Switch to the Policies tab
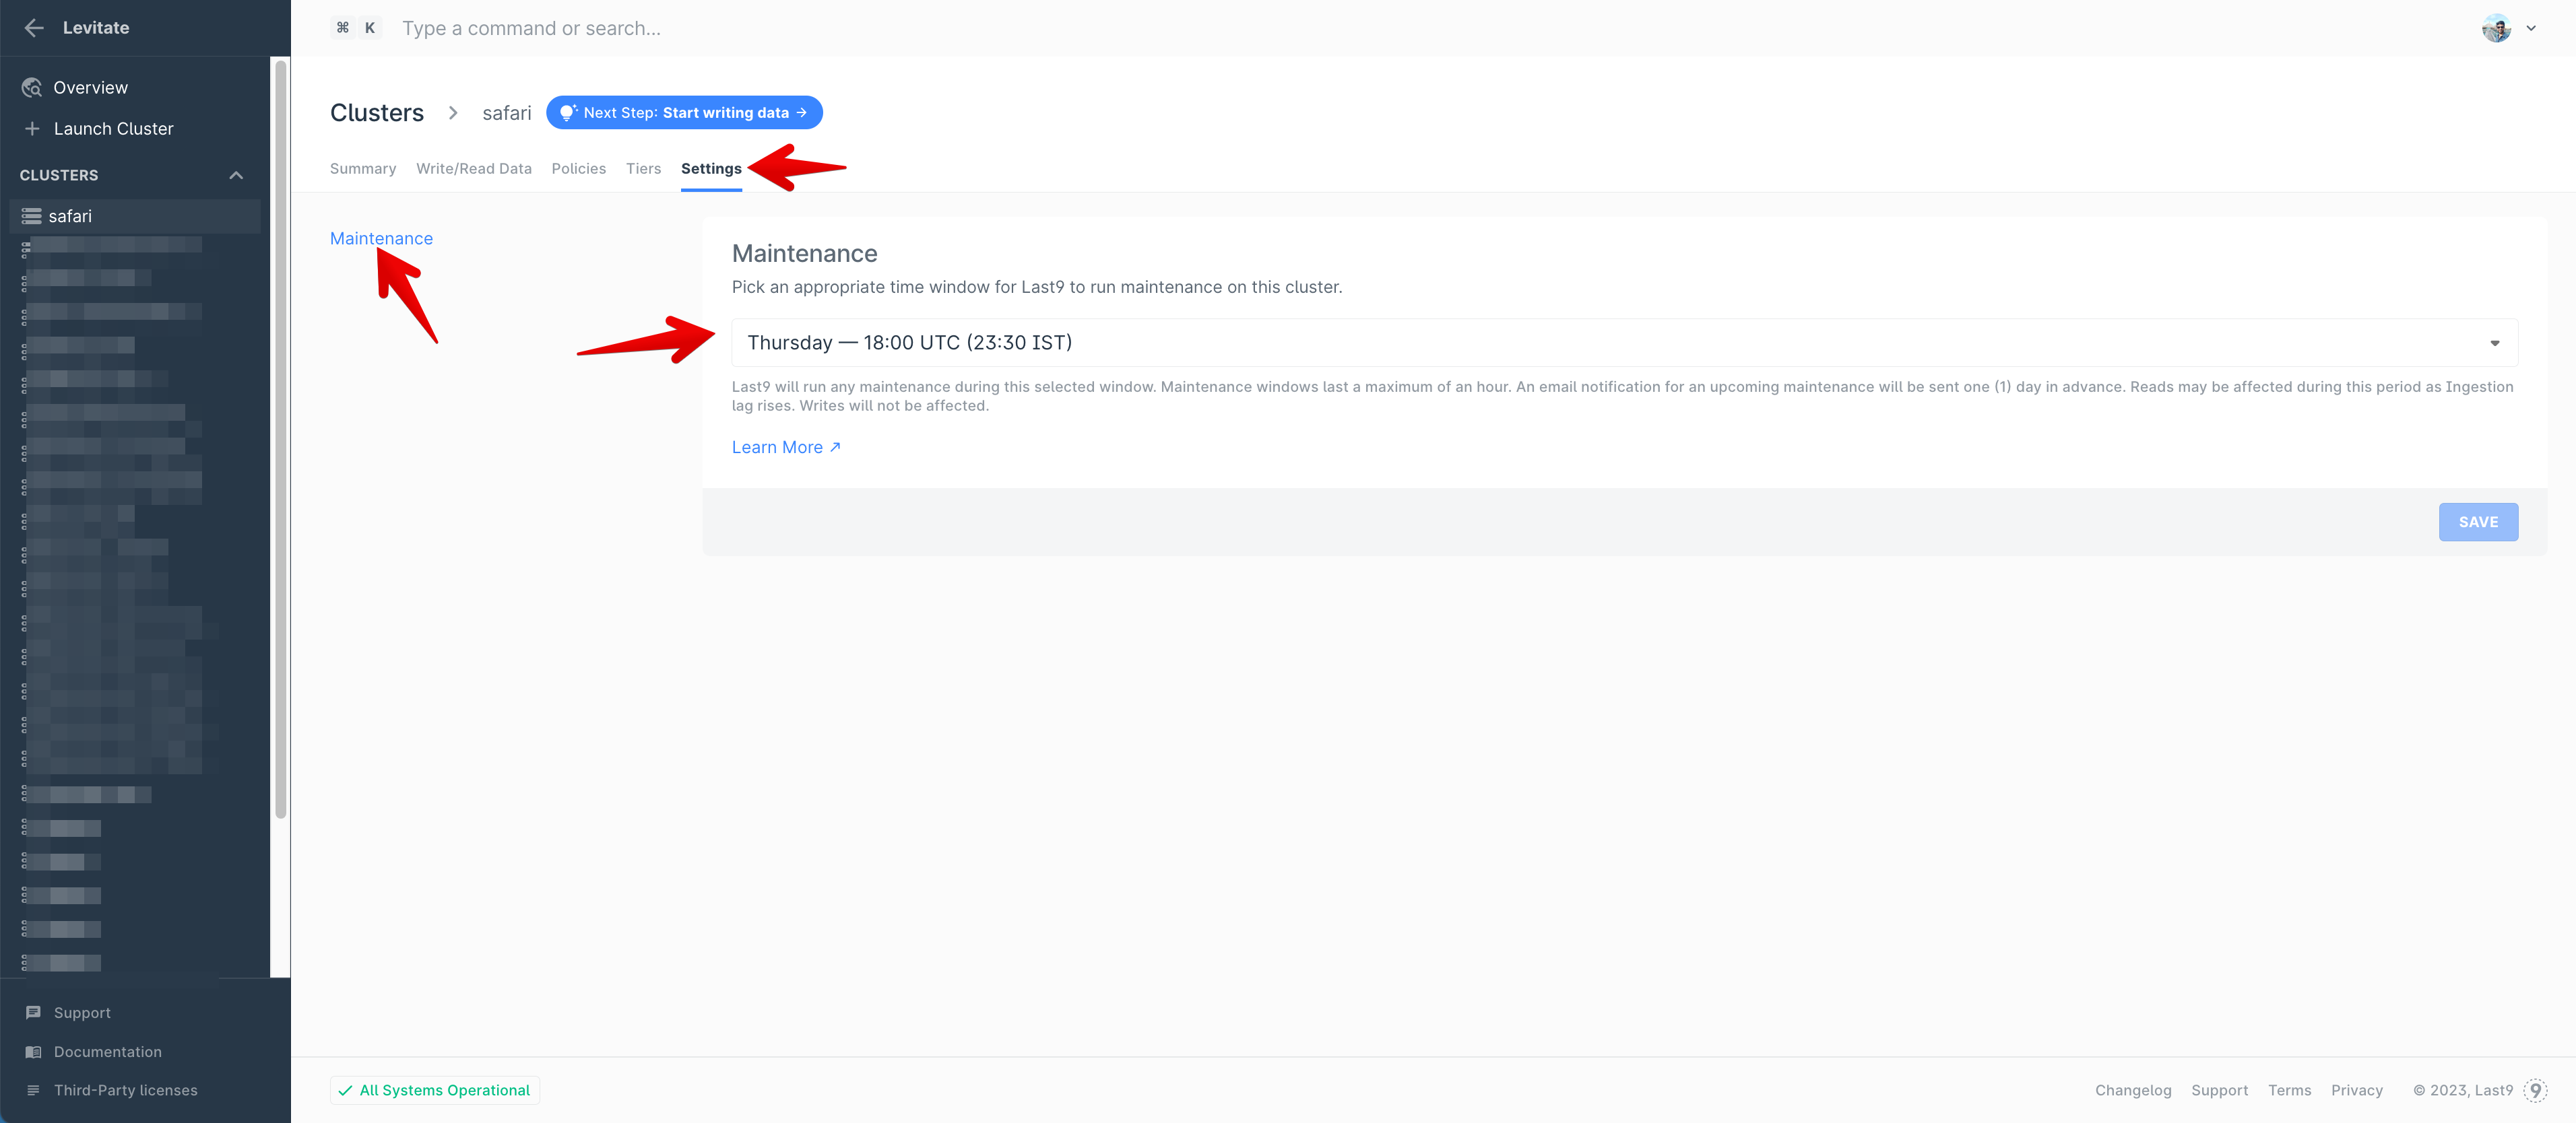The height and width of the screenshot is (1123, 2576). [x=578, y=169]
